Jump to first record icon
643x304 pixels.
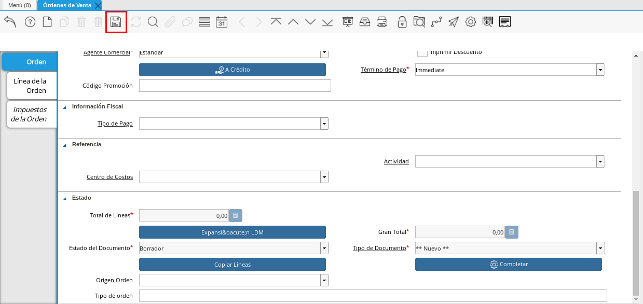[276, 22]
